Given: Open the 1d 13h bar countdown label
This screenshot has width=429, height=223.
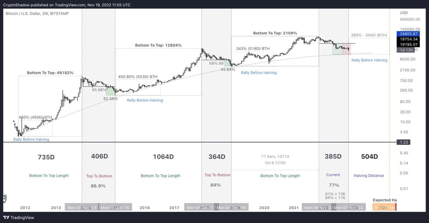Looking at the screenshot, I should click(406, 49).
